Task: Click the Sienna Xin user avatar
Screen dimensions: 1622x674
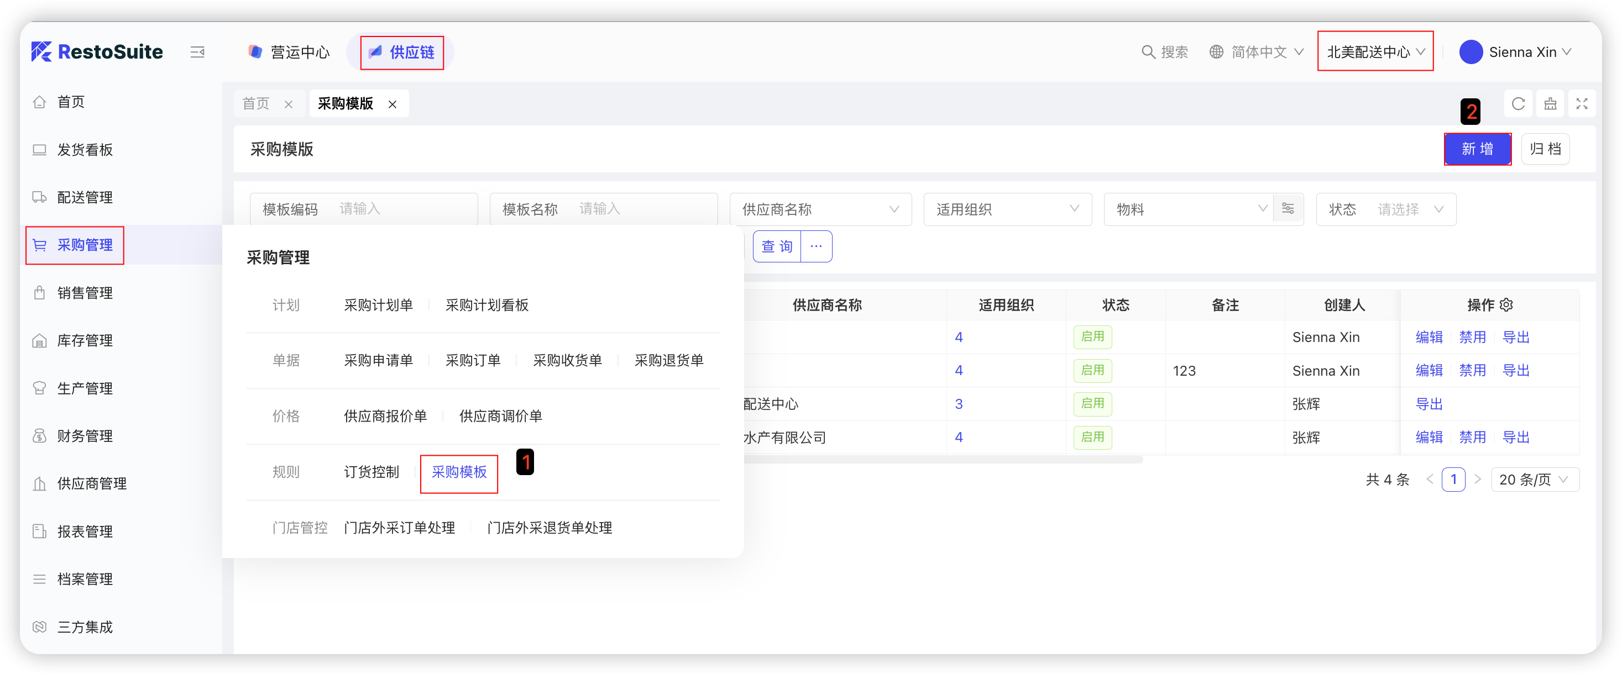Action: pyautogui.click(x=1471, y=52)
